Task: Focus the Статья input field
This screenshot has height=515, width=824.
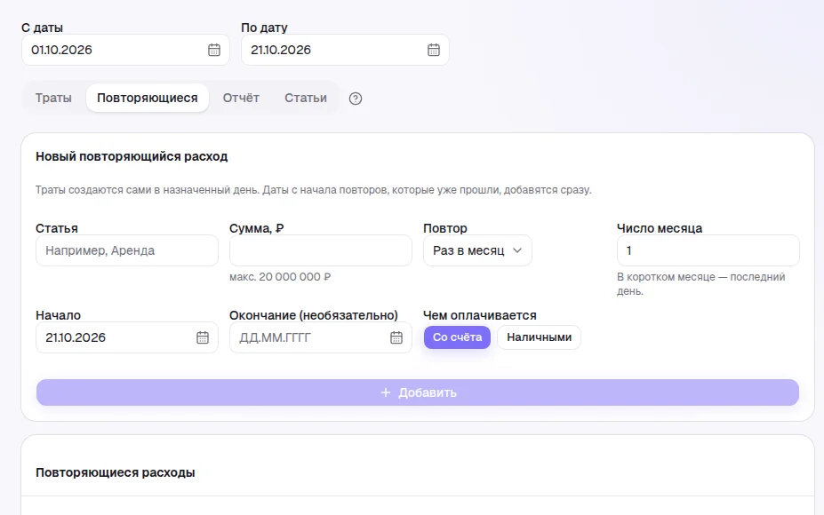Action: coord(127,250)
